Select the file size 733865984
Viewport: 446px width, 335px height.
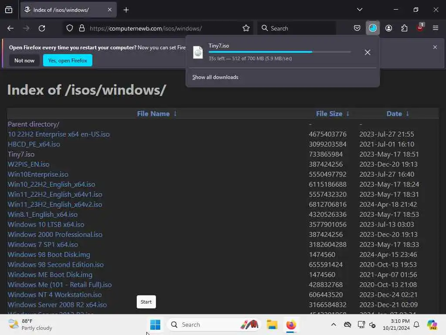pyautogui.click(x=326, y=154)
